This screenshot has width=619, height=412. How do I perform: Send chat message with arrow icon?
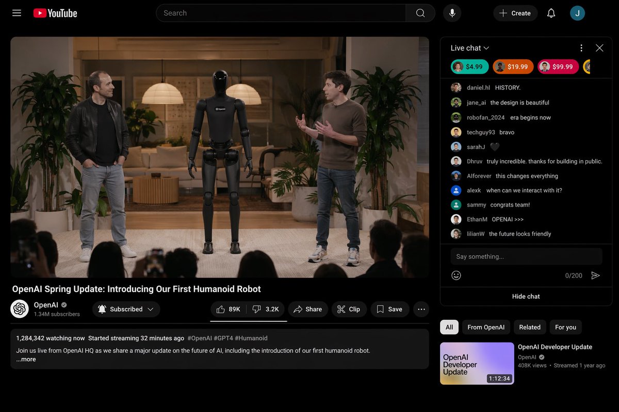[595, 275]
